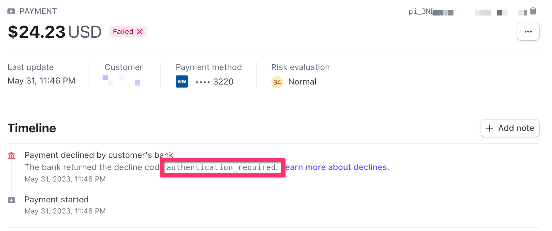Click the X icon in Failed badge

pyautogui.click(x=140, y=32)
